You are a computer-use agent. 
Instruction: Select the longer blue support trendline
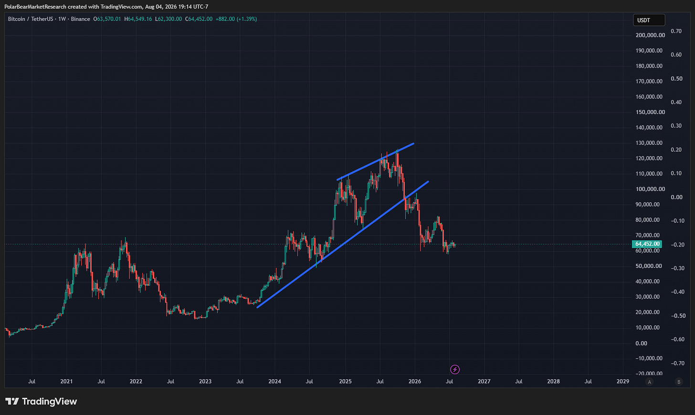tap(342, 244)
